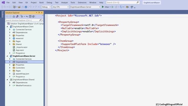Open the Toolbox side tab
This screenshot has width=188, height=106.
[3, 14]
